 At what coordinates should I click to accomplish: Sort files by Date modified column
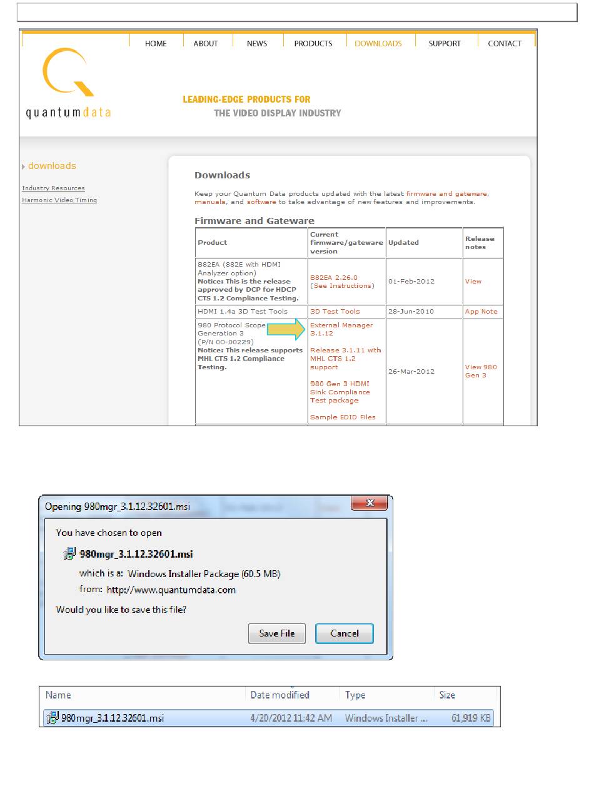pyautogui.click(x=279, y=695)
